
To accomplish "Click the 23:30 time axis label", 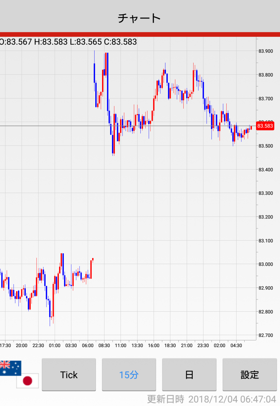I will pyautogui.click(x=203, y=345).
